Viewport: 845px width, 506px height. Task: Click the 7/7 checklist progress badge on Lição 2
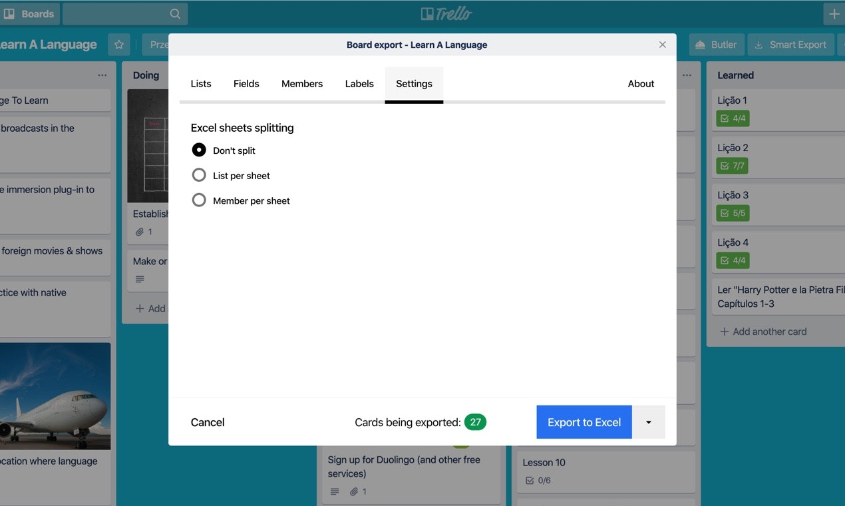click(733, 165)
